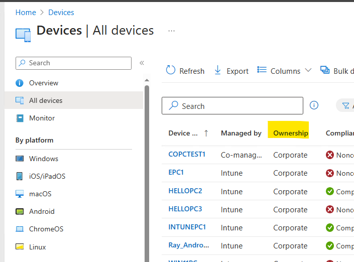Click the device list Search box

pyautogui.click(x=232, y=106)
